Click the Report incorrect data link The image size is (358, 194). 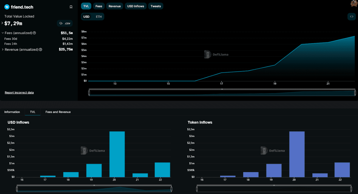point(19,92)
